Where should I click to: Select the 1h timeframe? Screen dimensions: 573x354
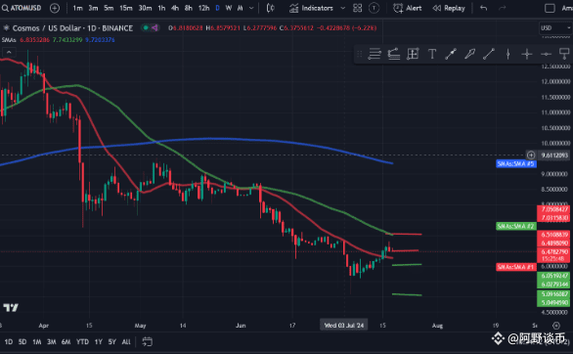[161, 8]
